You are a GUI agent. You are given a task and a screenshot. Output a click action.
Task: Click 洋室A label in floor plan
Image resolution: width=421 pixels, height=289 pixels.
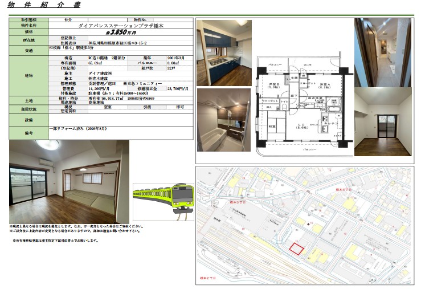[325, 86]
